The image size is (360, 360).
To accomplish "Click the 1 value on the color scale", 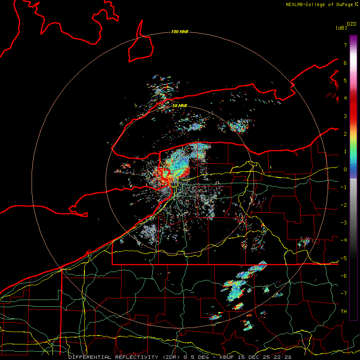I will [x=345, y=152].
